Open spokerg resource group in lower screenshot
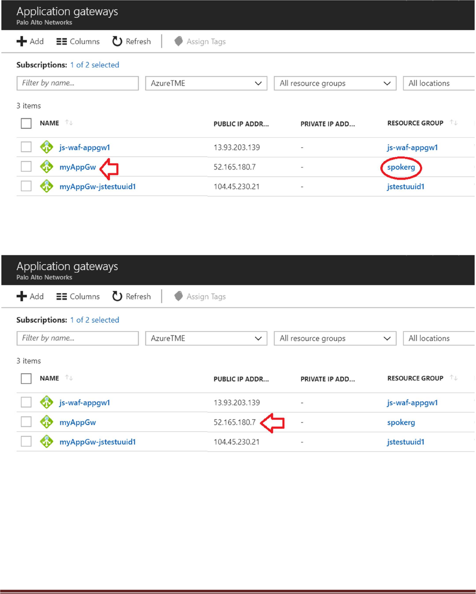Image resolution: width=476 pixels, height=594 pixels. (x=401, y=422)
